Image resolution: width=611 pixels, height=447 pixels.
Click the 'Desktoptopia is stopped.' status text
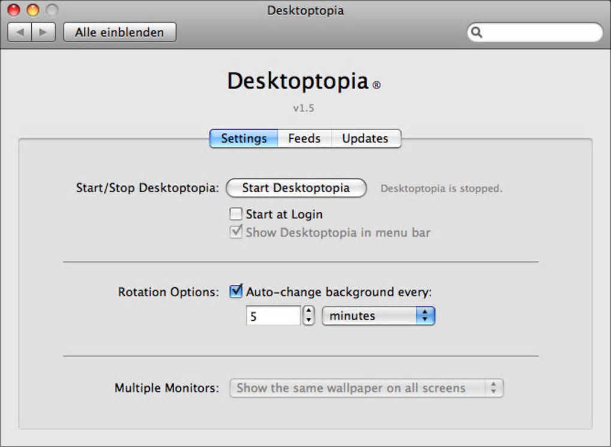tap(441, 188)
